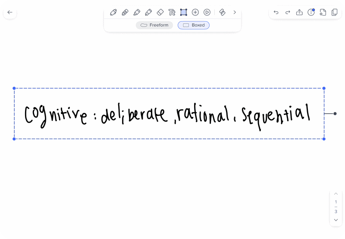This screenshot has height=239, width=345.
Task: Redo the last undone action
Action: pyautogui.click(x=288, y=12)
